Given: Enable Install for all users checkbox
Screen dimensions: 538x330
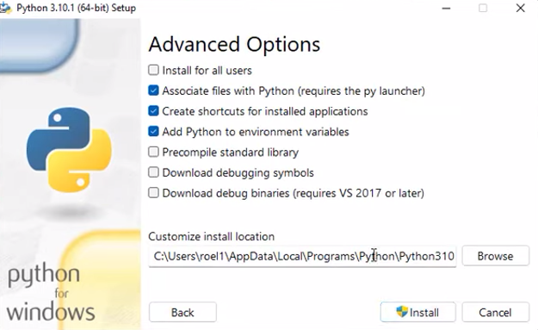Looking at the screenshot, I should [x=153, y=70].
